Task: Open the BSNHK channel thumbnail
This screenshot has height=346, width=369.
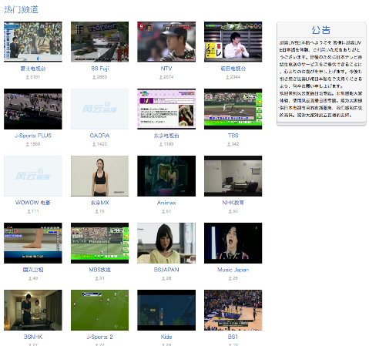Action: pyautogui.click(x=33, y=310)
